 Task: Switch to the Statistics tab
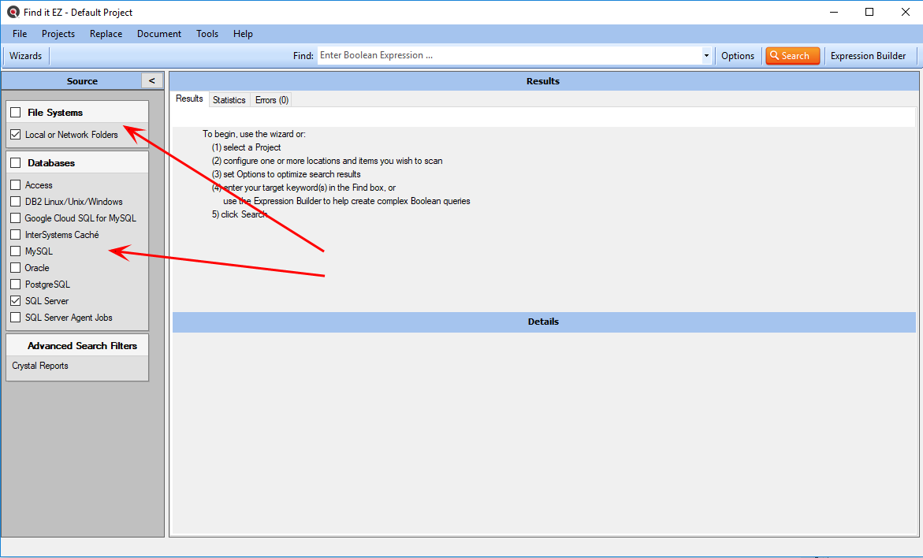pyautogui.click(x=229, y=100)
